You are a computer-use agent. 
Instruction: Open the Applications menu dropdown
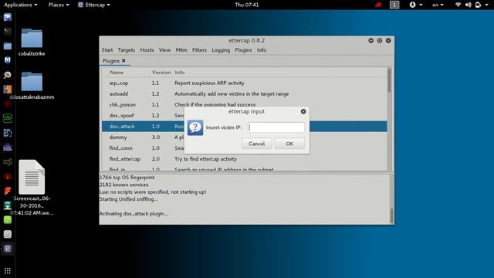pos(21,5)
